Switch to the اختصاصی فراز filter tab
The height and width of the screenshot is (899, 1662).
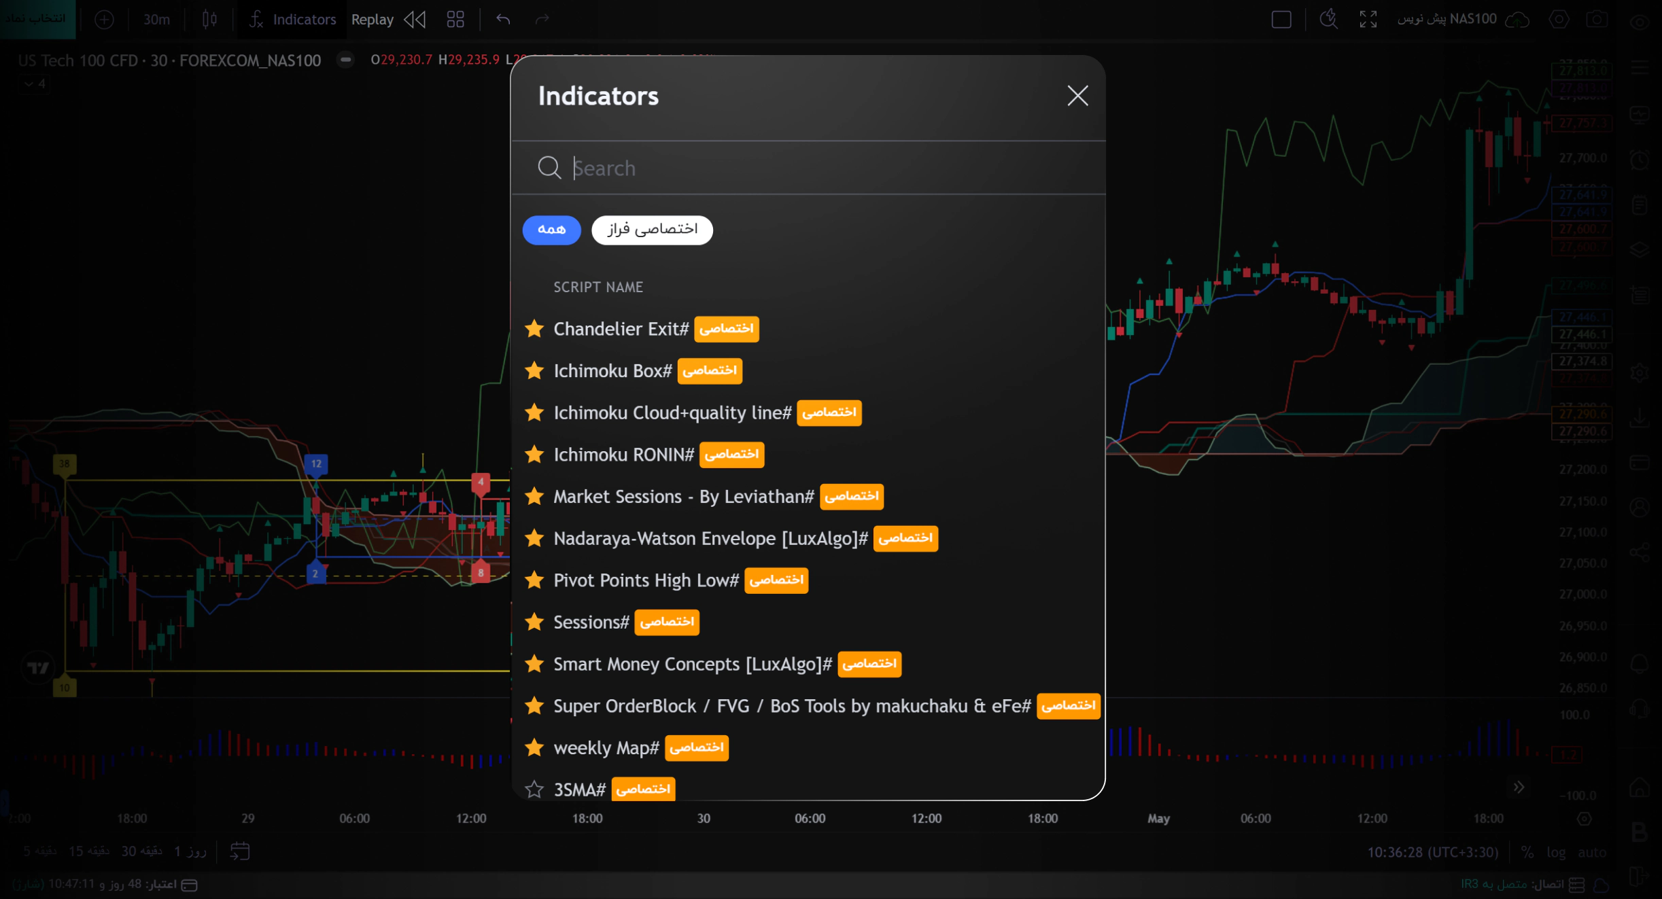[x=652, y=230]
